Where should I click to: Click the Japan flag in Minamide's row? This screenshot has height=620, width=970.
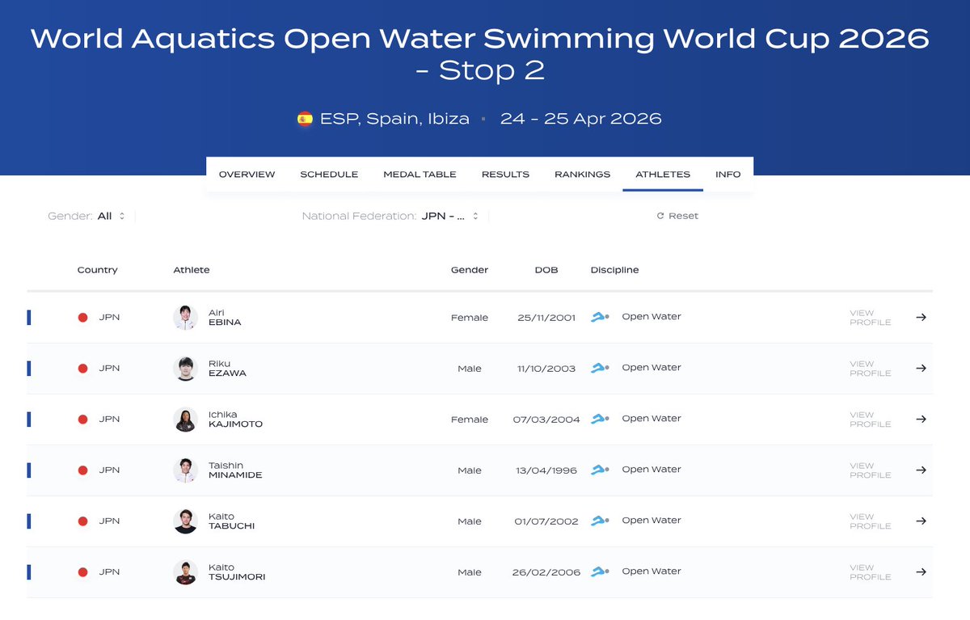[x=82, y=470]
